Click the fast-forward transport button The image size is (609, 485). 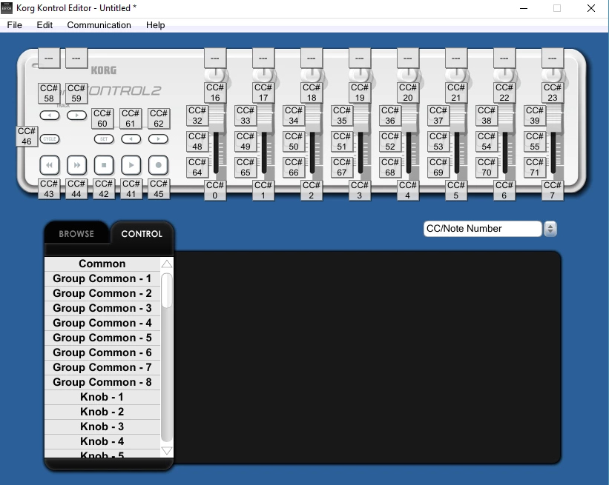pos(76,165)
